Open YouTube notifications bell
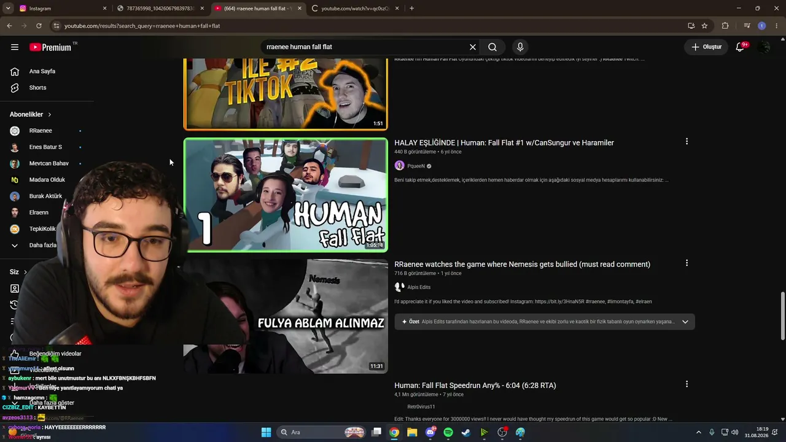This screenshot has height=442, width=786. point(740,47)
